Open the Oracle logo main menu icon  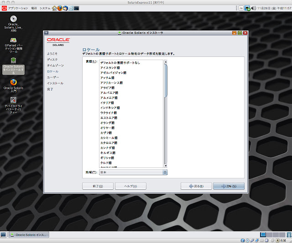(4, 8)
